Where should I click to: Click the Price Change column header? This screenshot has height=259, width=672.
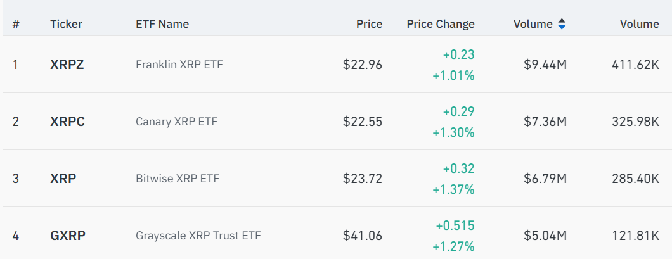(440, 24)
